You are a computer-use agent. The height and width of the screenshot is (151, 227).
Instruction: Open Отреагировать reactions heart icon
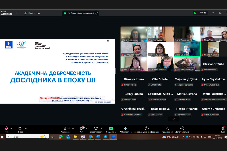coord(96,128)
